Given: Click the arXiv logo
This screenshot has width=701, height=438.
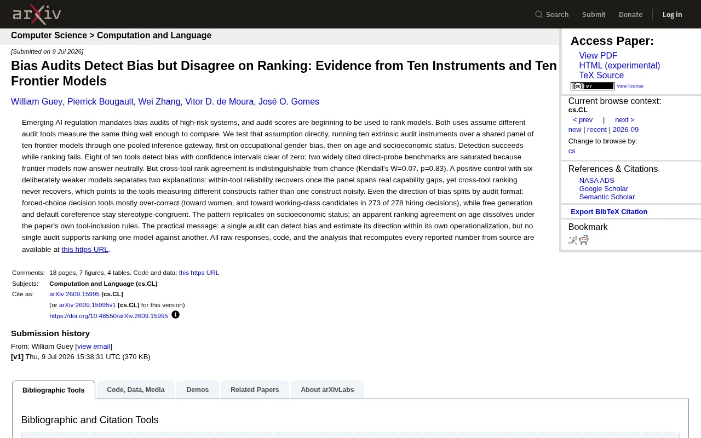Looking at the screenshot, I should point(37,14).
